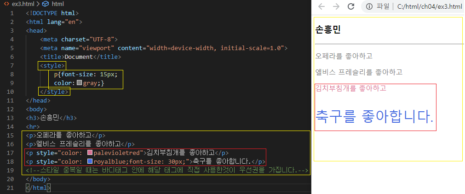Click the html symbol in breadcrumb
The height and width of the screenshot is (194, 465).
57,4
